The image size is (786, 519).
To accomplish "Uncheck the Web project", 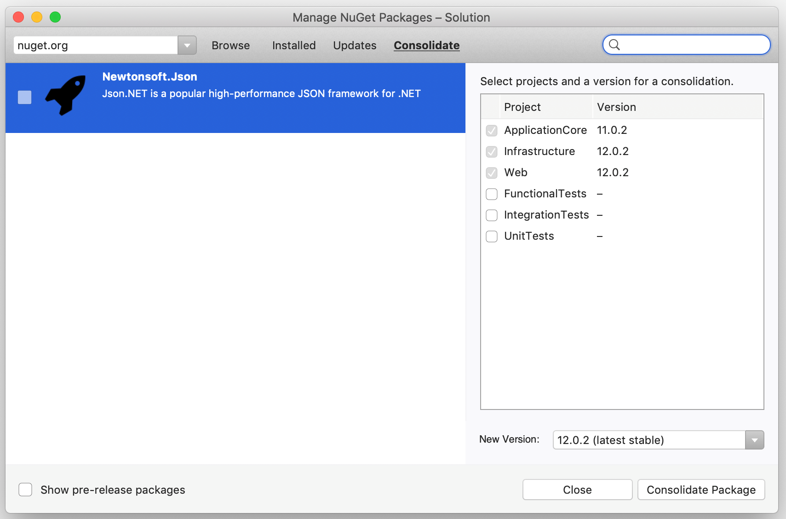I will click(492, 173).
